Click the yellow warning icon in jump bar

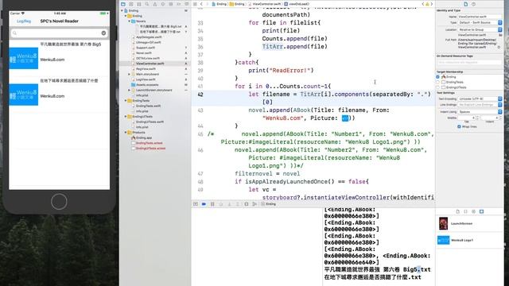pyautogui.click(x=427, y=4)
